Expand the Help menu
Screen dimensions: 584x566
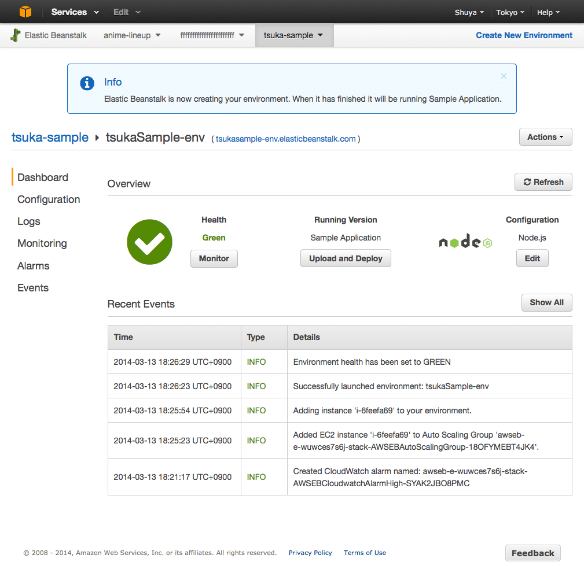pos(548,12)
